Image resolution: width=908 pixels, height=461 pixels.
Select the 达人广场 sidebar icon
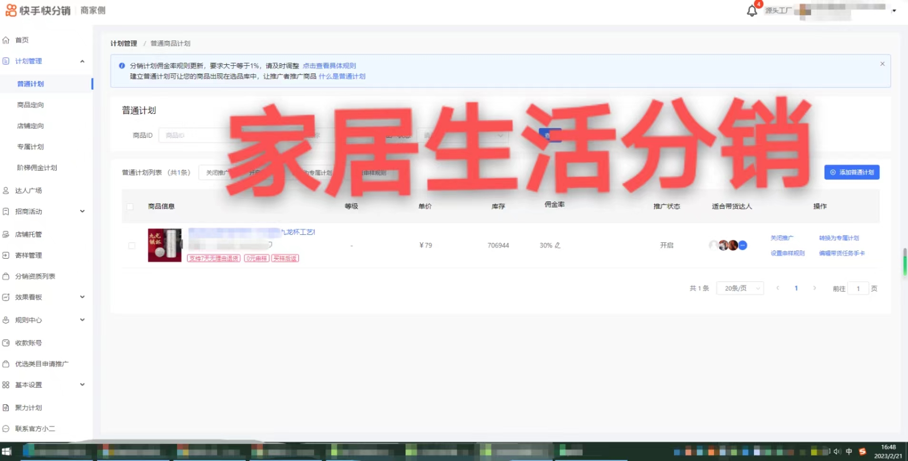(x=6, y=190)
